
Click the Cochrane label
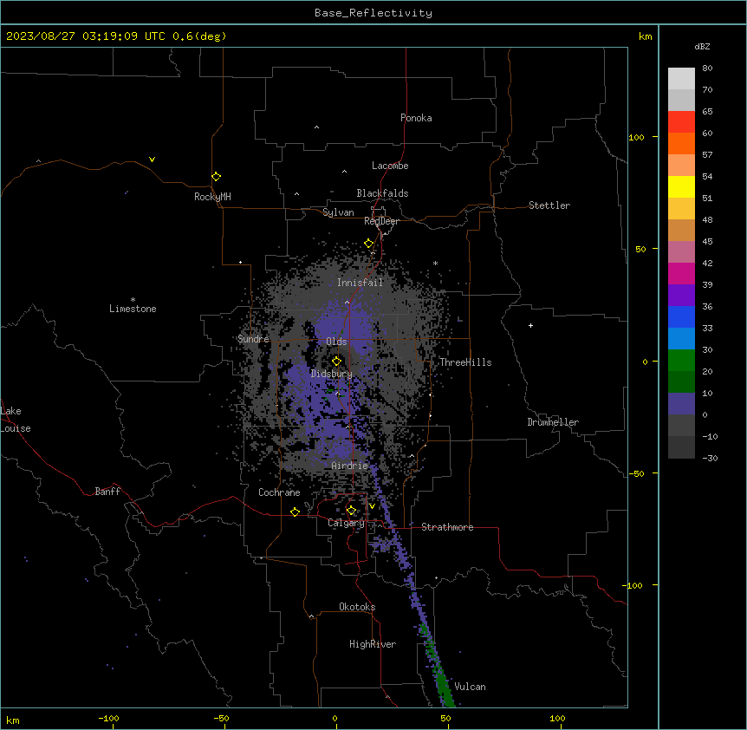[279, 492]
